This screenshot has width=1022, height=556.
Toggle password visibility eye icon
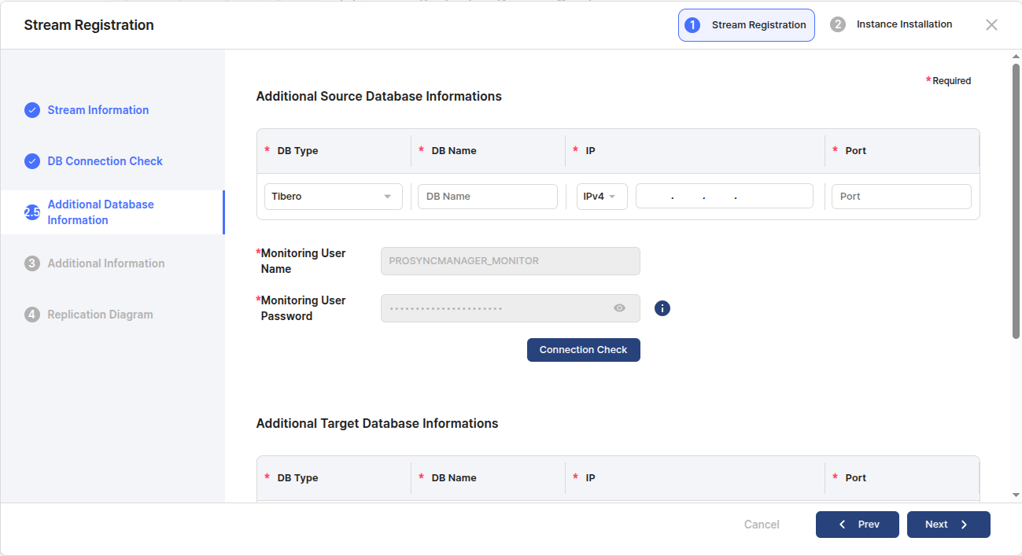coord(619,308)
